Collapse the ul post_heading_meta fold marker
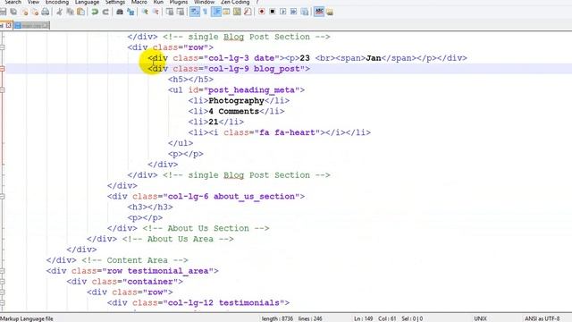The height and width of the screenshot is (322, 572). (x=2, y=89)
